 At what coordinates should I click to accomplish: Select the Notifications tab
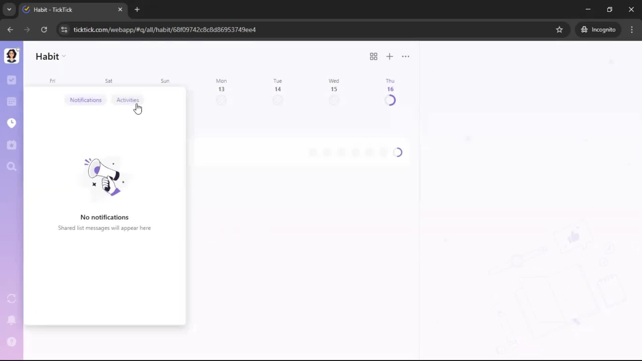tap(86, 100)
